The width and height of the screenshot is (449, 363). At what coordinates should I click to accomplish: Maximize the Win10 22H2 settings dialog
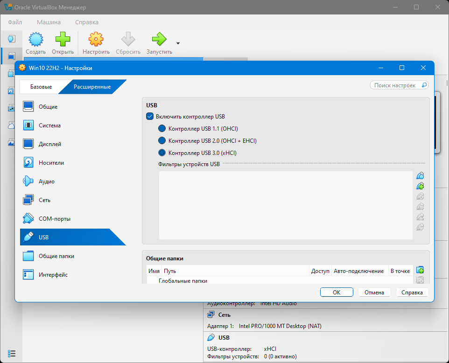(x=402, y=68)
